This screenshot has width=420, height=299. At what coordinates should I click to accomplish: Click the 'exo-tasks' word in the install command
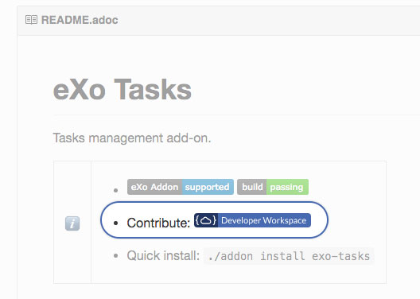[340, 256]
